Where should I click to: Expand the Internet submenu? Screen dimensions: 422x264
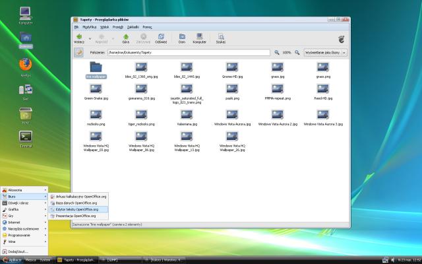click(x=24, y=222)
